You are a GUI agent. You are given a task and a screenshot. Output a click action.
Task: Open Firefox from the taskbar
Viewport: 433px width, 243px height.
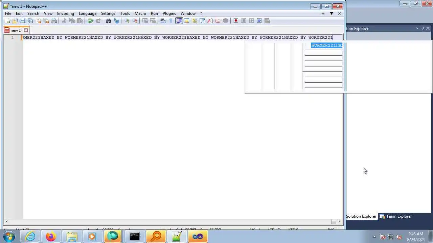pos(51,236)
